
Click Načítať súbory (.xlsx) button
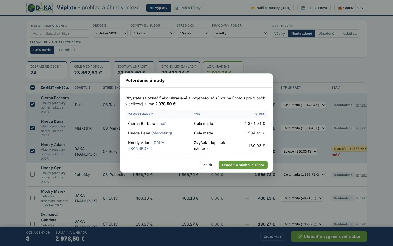(x=270, y=8)
